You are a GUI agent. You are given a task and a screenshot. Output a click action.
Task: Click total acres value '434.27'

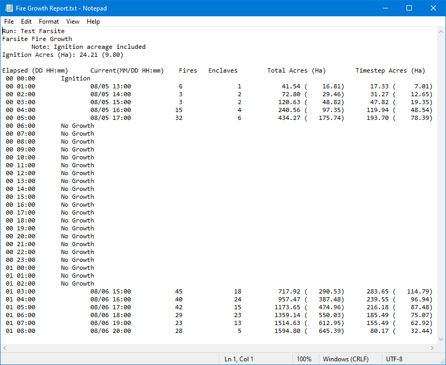[289, 118]
